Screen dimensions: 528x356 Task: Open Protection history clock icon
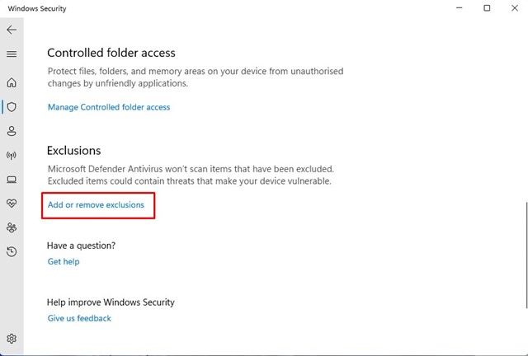click(12, 251)
